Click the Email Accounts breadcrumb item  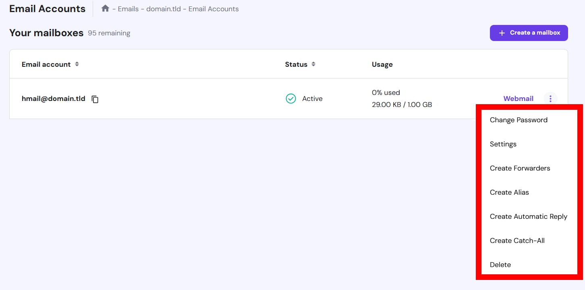point(214,9)
